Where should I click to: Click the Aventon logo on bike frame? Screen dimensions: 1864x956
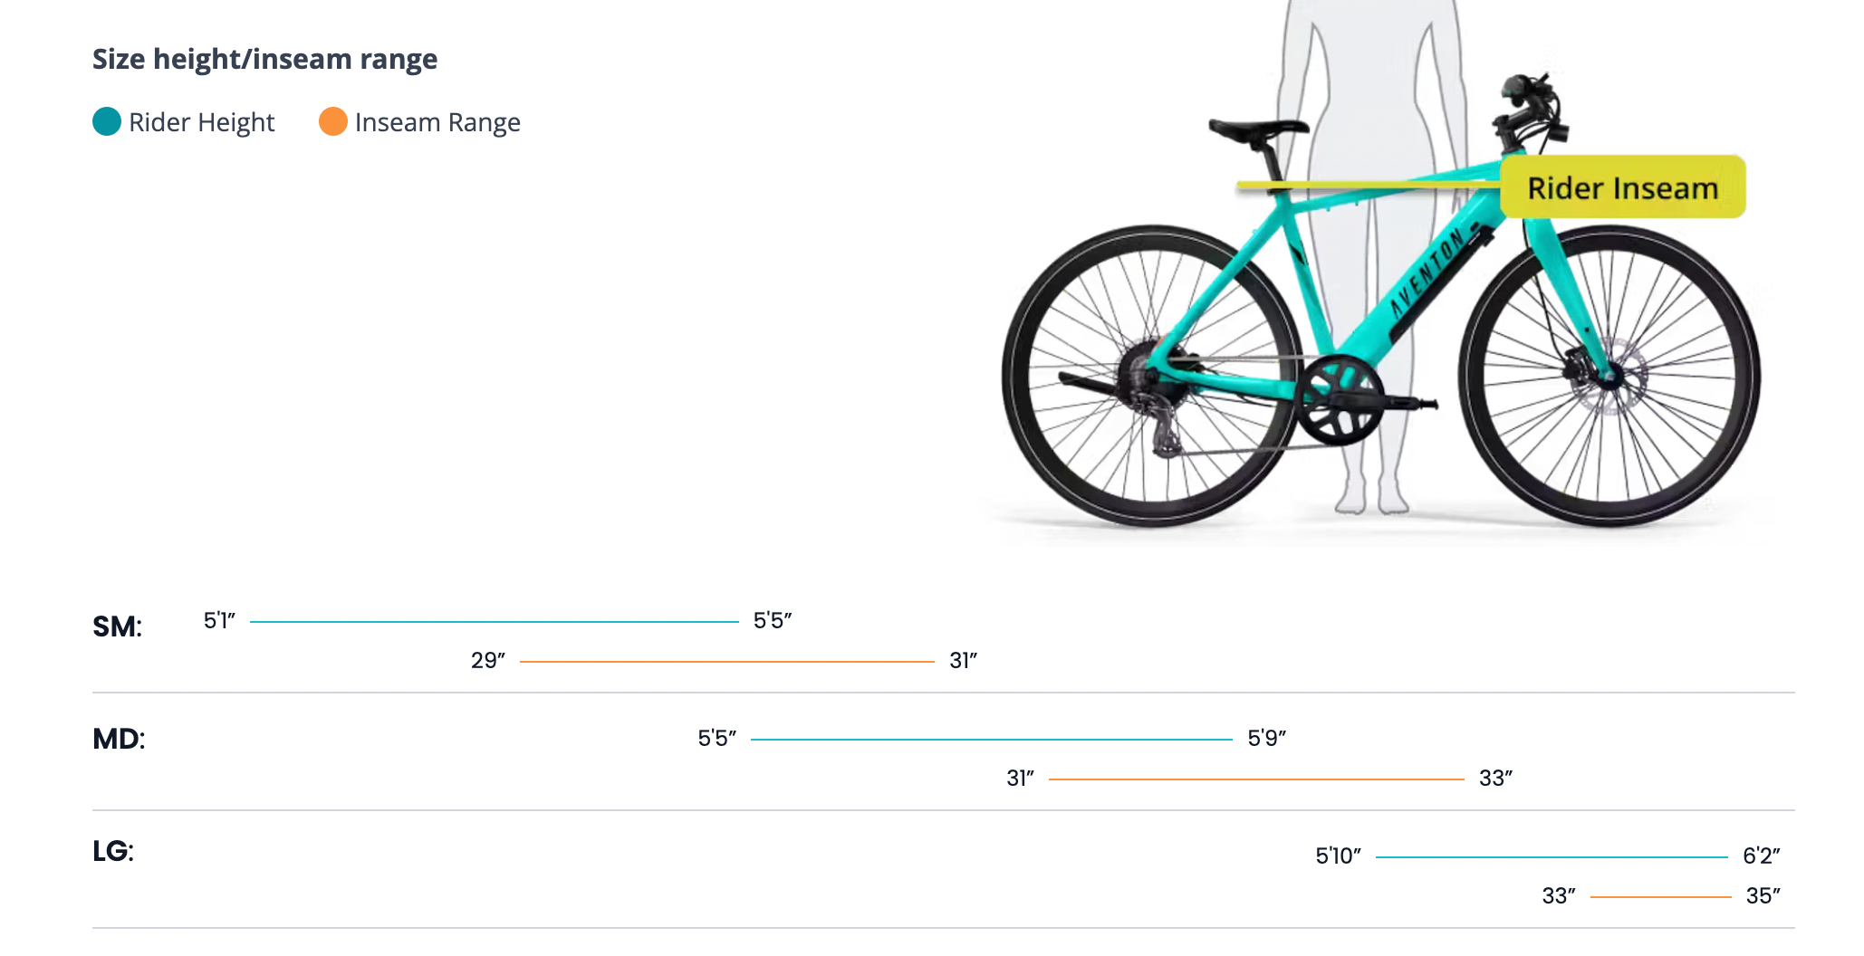point(1428,272)
